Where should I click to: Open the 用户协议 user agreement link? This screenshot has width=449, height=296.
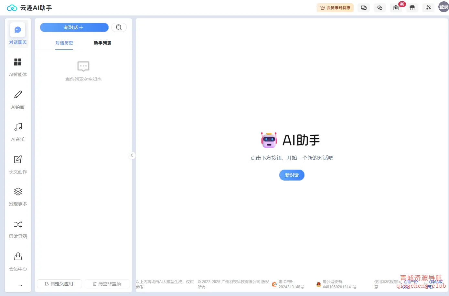412,284
